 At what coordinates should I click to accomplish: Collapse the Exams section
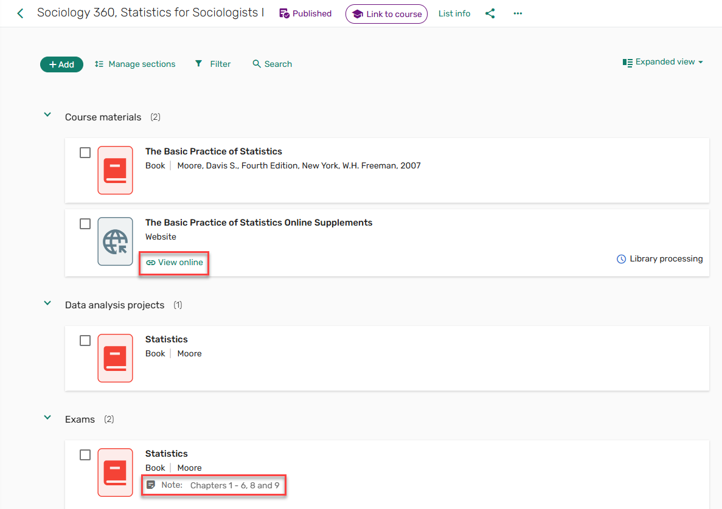pyautogui.click(x=47, y=417)
